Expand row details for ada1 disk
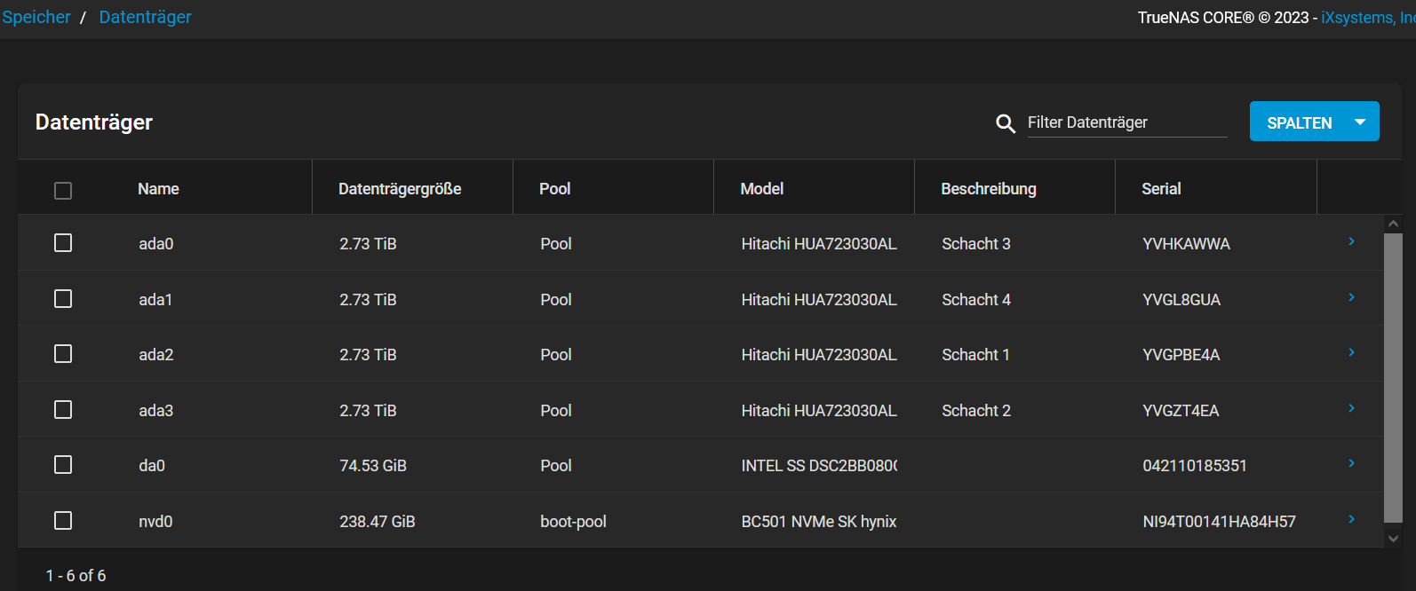Screen dimensions: 1416x591 click(x=1351, y=297)
